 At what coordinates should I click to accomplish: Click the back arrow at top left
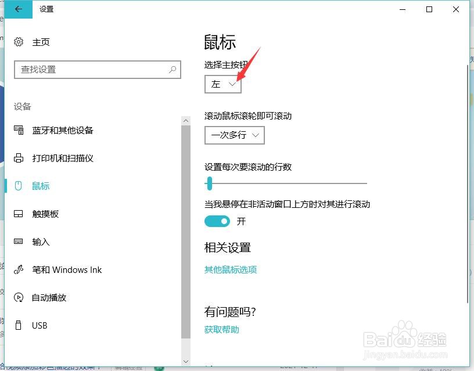click(17, 9)
